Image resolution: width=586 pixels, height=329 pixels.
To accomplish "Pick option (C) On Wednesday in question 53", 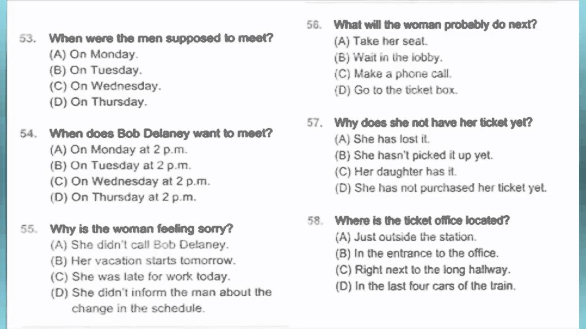I will tap(105, 86).
